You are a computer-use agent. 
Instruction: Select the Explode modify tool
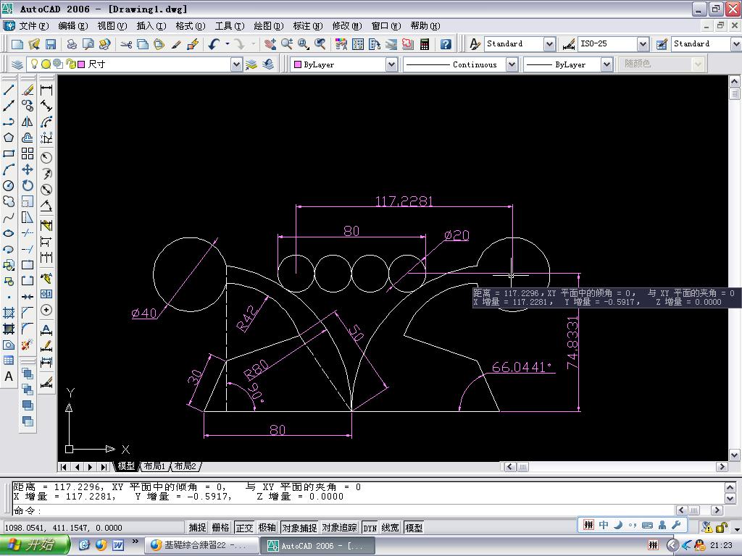(28, 345)
